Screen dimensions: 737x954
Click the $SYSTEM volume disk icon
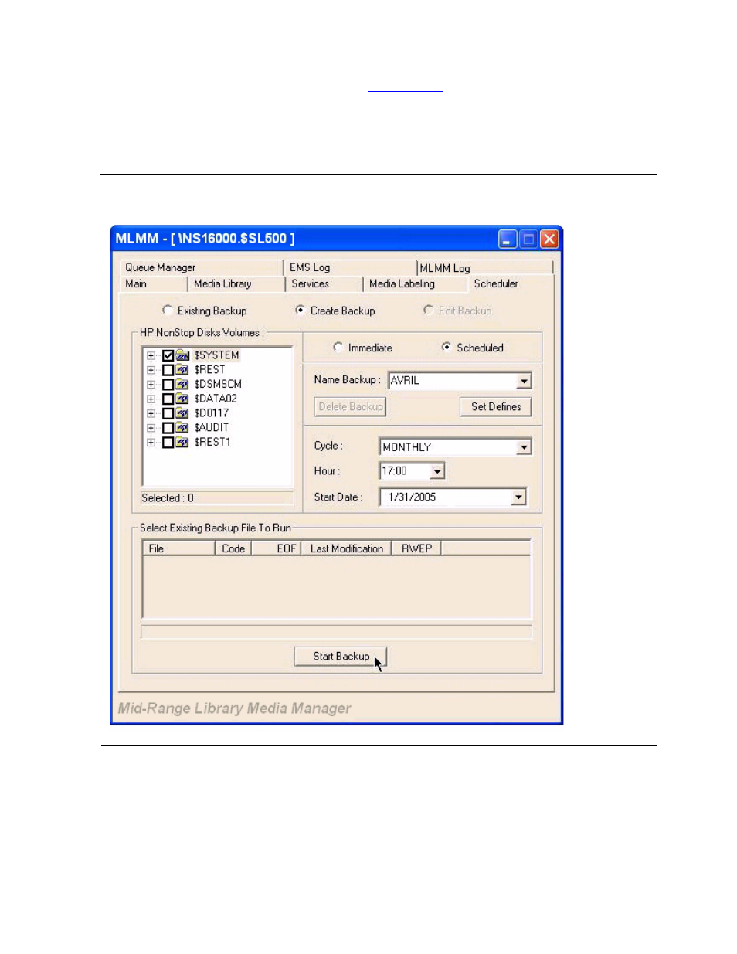182,355
